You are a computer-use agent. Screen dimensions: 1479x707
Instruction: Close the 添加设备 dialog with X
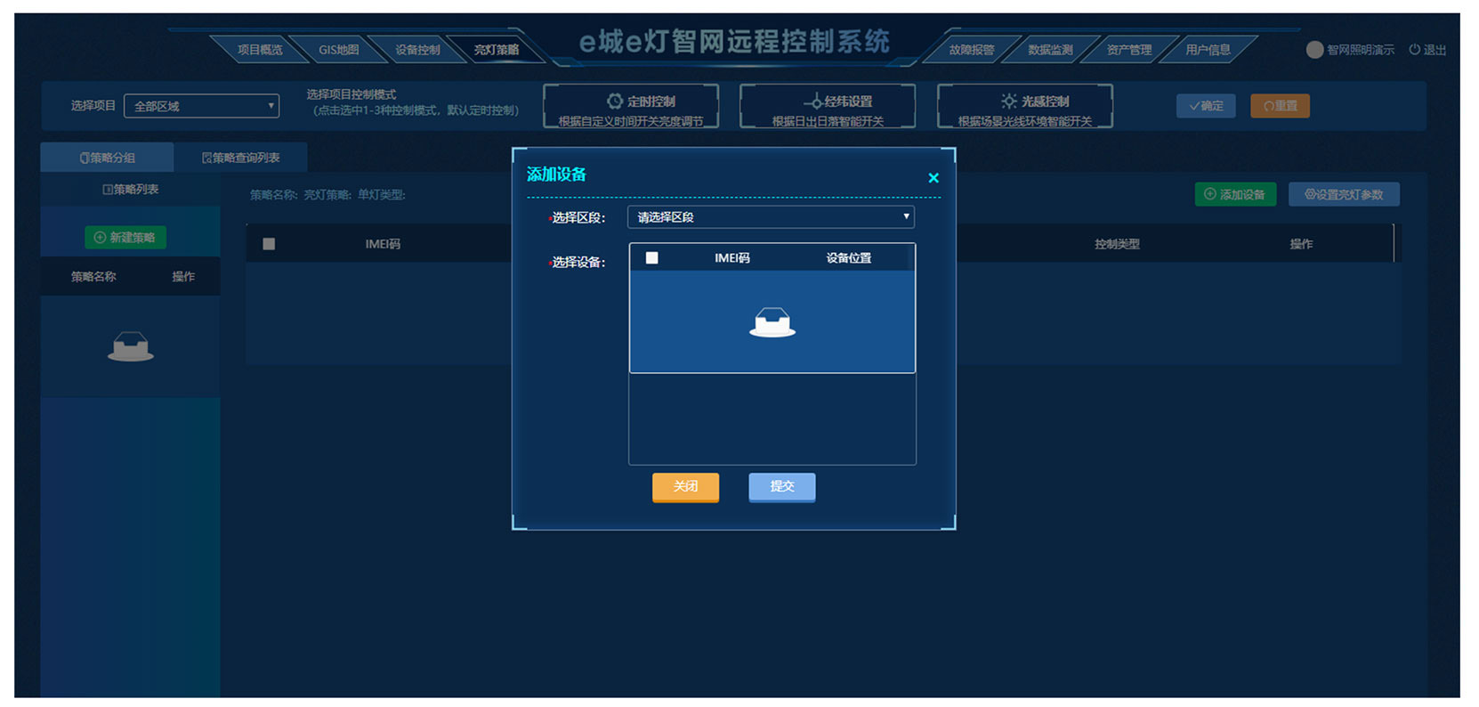(933, 178)
